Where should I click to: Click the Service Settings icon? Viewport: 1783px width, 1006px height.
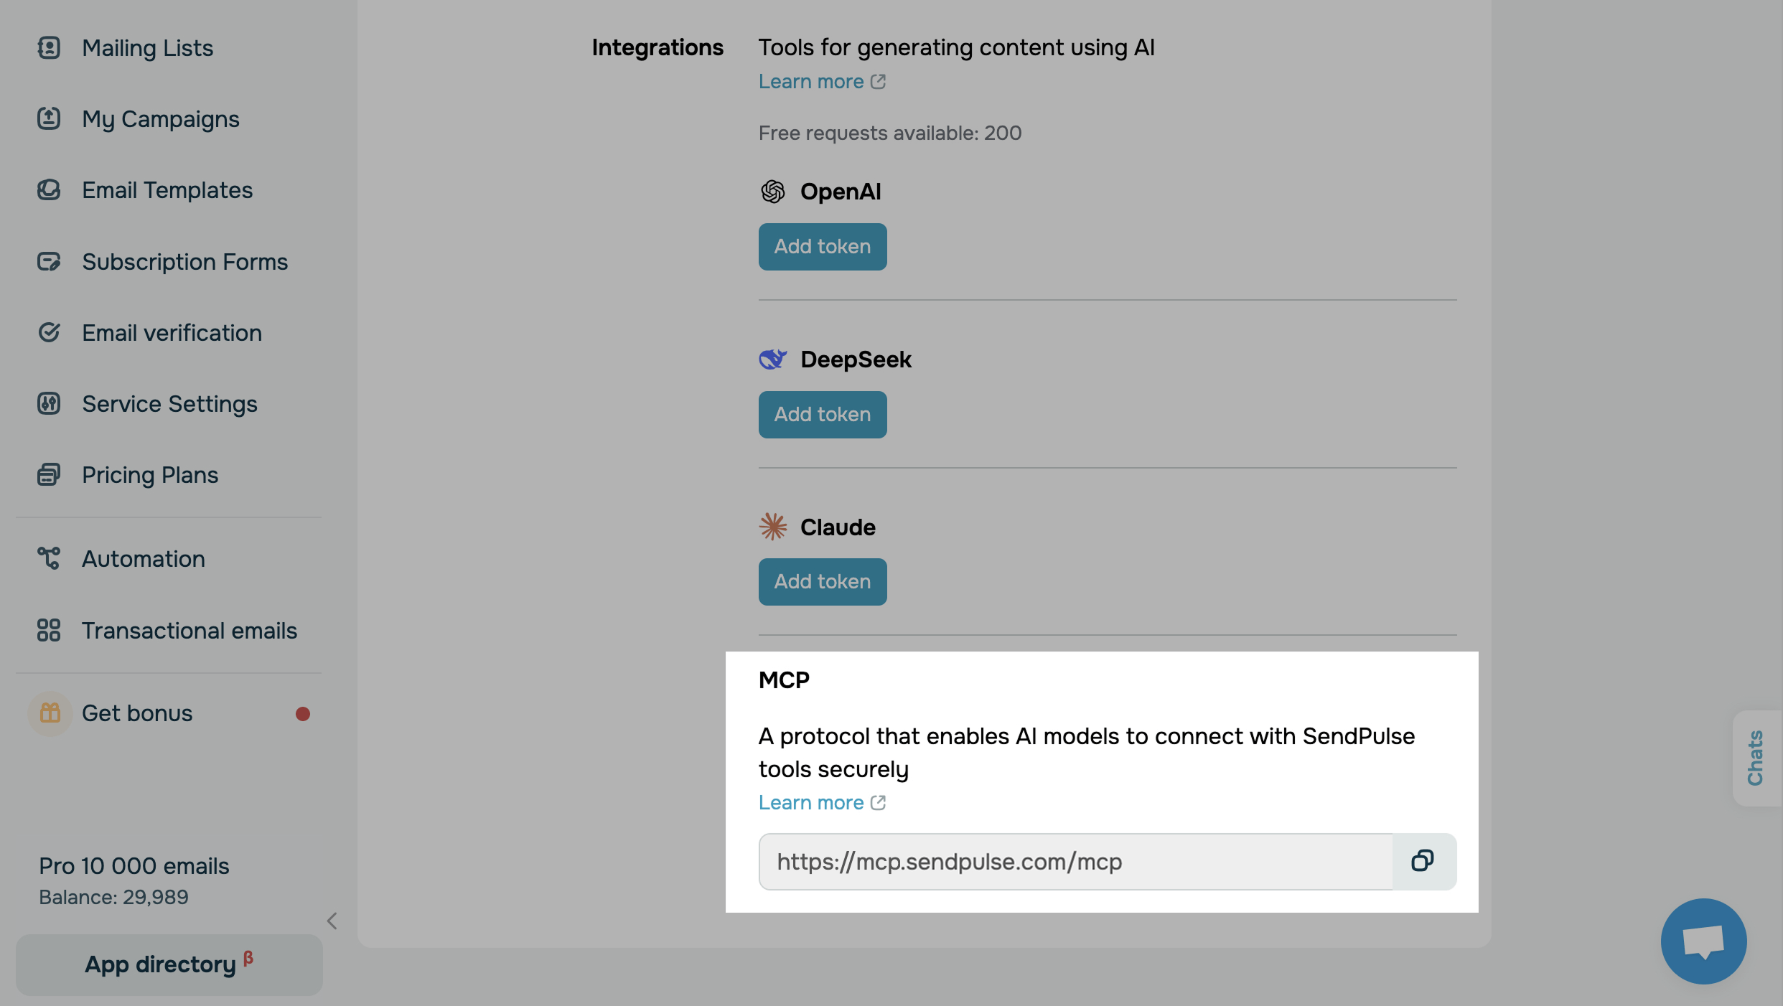click(x=49, y=404)
